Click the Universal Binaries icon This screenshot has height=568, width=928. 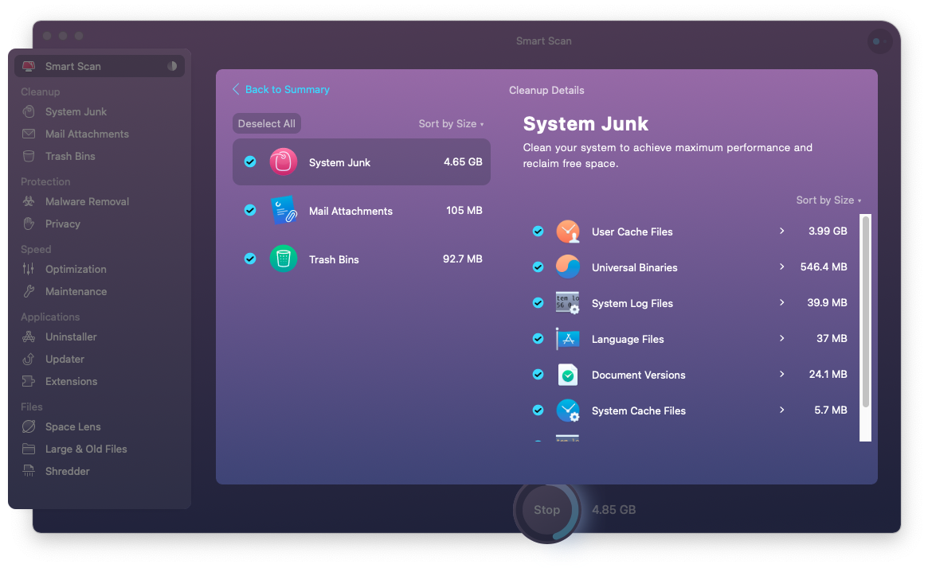pyautogui.click(x=568, y=267)
